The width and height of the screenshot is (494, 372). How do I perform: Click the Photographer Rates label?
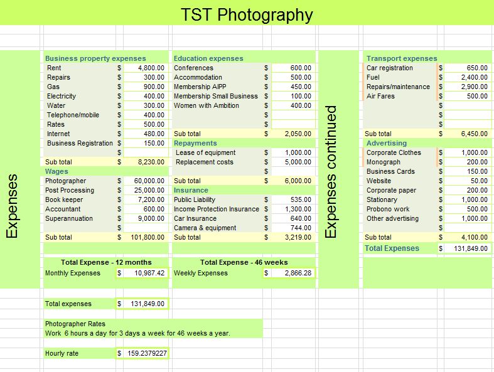pyautogui.click(x=75, y=324)
